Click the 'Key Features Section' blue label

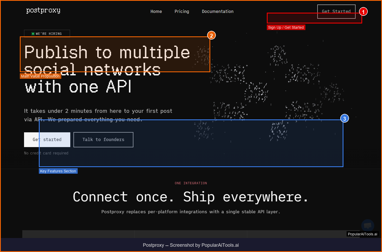click(x=58, y=171)
